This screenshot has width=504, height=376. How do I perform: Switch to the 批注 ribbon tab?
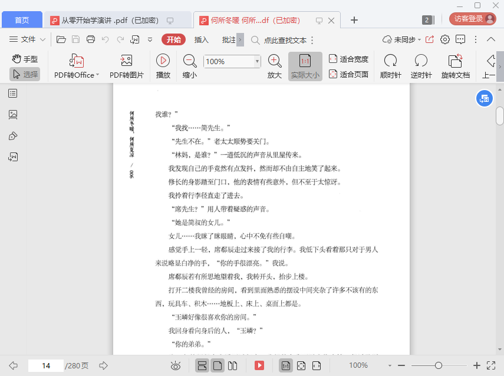[x=229, y=40]
